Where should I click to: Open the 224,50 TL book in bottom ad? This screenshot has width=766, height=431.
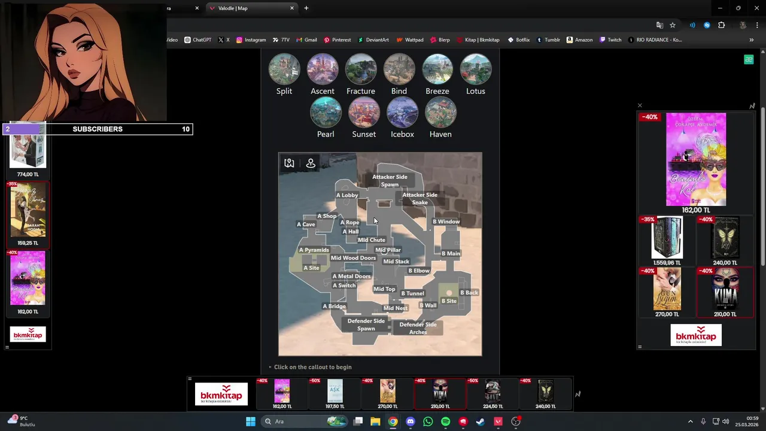pyautogui.click(x=493, y=394)
